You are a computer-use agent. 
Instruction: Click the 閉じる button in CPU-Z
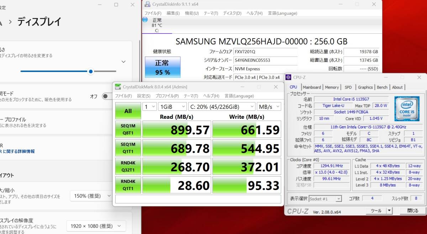coord(412,211)
